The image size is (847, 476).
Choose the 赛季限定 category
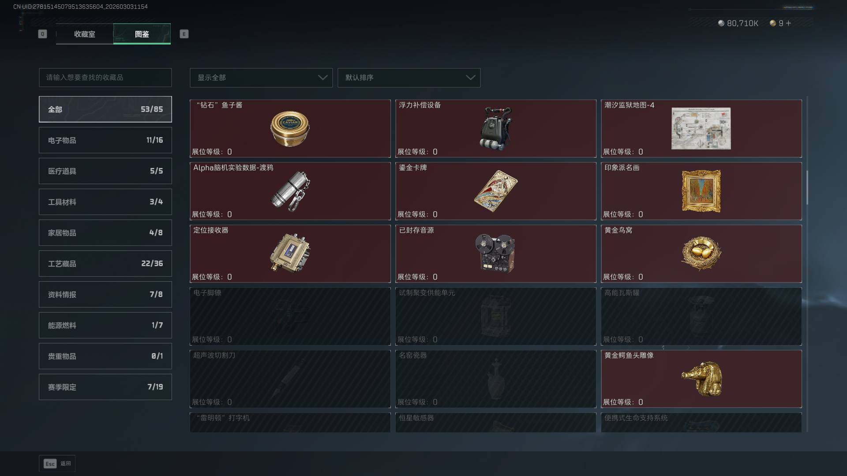tap(105, 387)
